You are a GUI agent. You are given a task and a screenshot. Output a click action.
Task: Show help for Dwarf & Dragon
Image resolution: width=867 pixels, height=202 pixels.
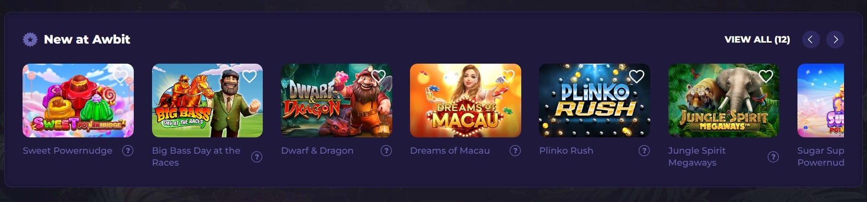click(x=386, y=151)
